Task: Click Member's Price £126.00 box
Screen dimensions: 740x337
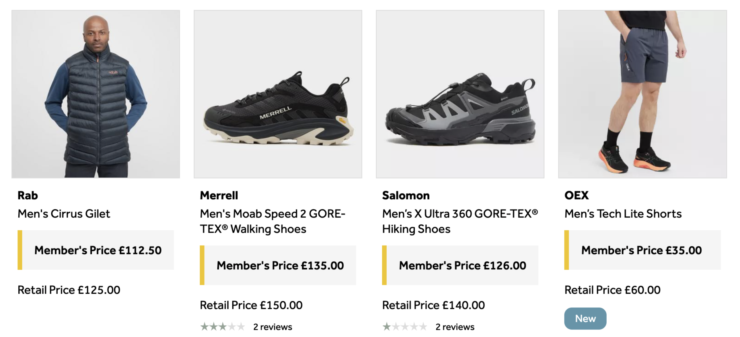Action: point(462,265)
